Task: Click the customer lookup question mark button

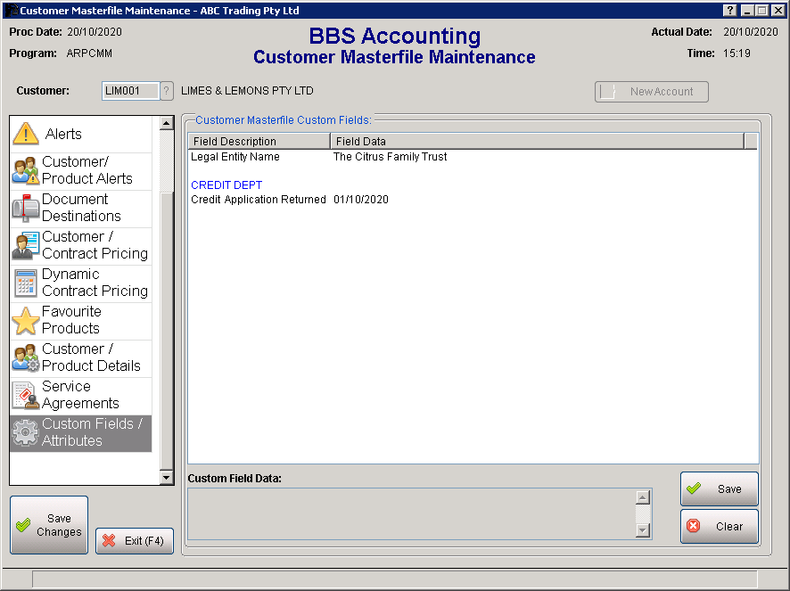Action: [166, 91]
